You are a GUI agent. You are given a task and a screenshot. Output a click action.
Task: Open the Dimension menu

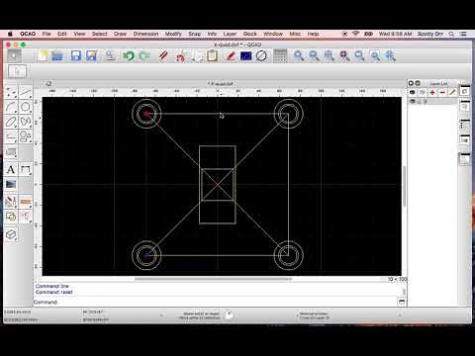point(145,34)
